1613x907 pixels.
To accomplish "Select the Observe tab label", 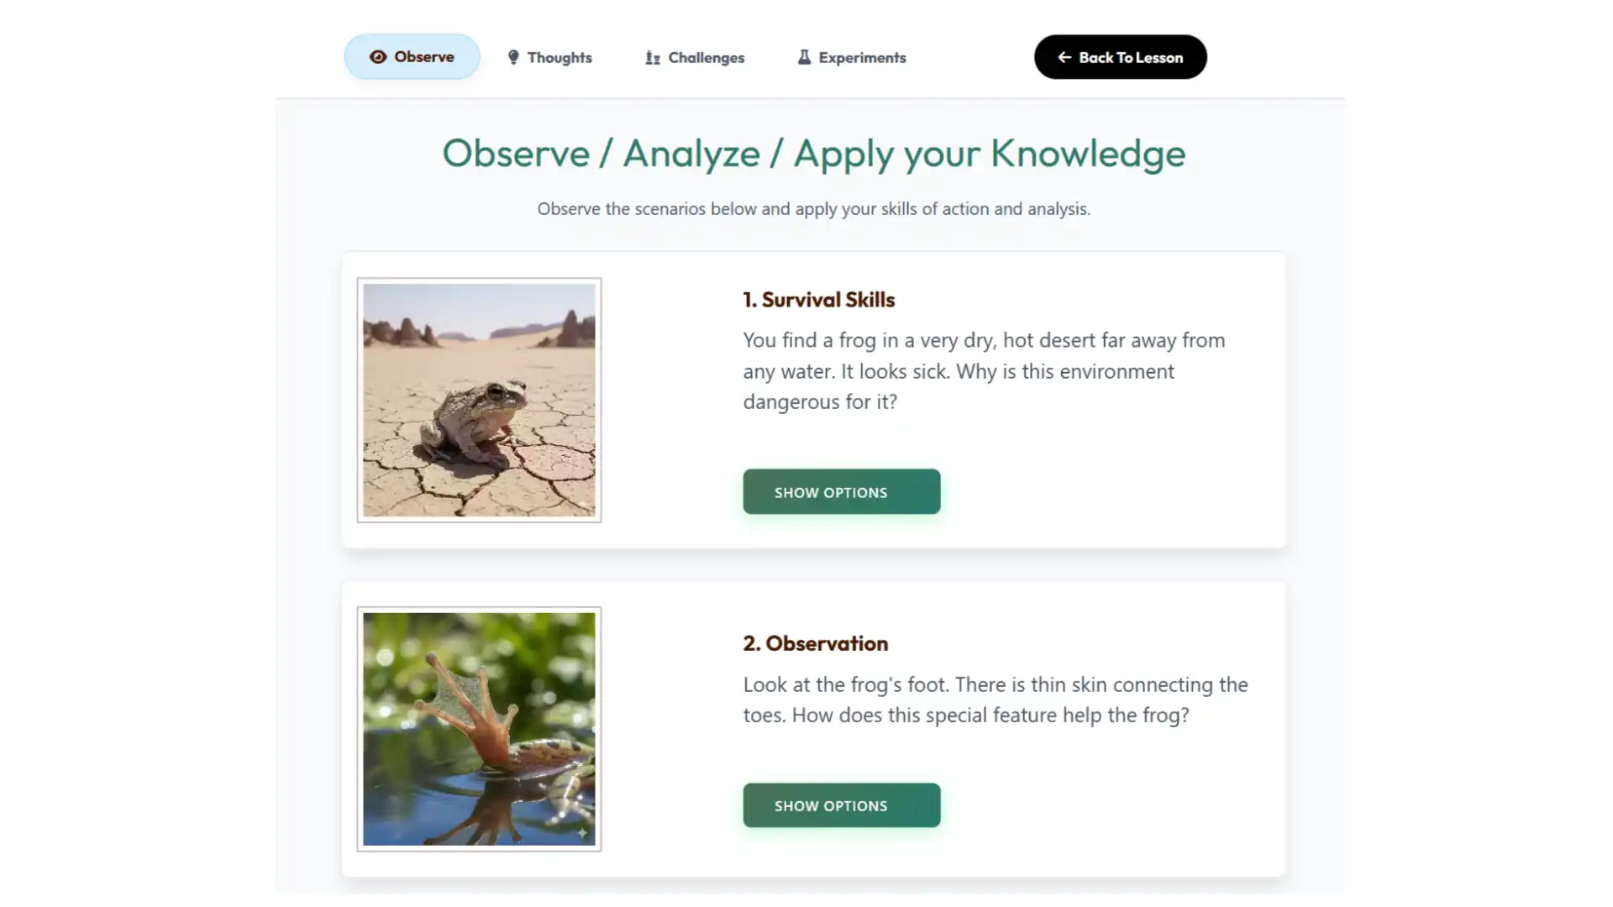I will 423,57.
